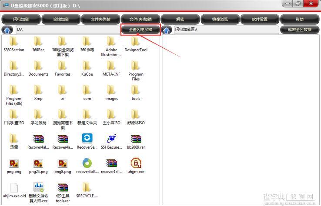The height and width of the screenshot is (206, 321).
Task: Click the D:\ path field
Action: [68, 30]
